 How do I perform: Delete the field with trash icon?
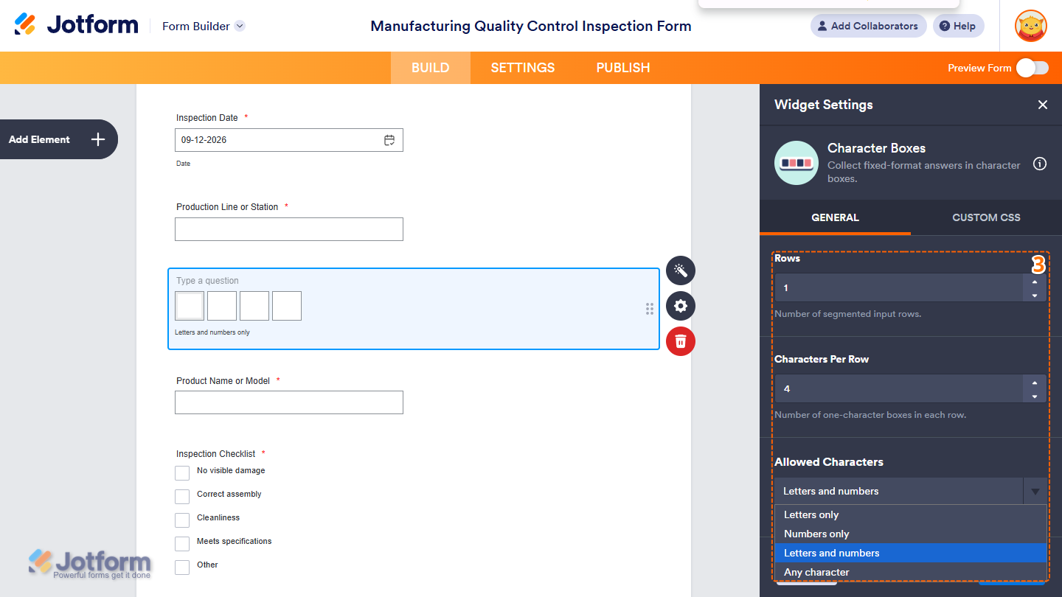point(680,341)
